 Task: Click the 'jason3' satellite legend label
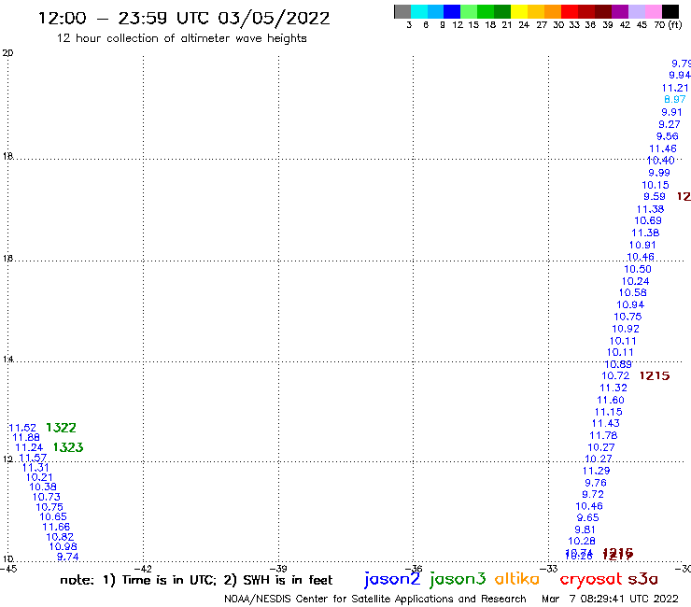(x=458, y=579)
